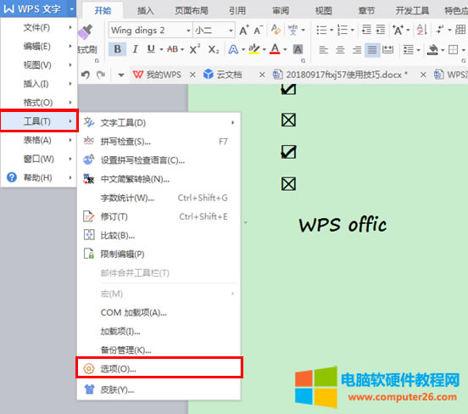Viewport: 468px width, 414px height.
Task: Open the font size dropdown
Action: click(231, 31)
